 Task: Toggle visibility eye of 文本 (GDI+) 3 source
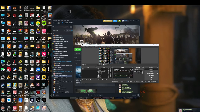(108, 70)
